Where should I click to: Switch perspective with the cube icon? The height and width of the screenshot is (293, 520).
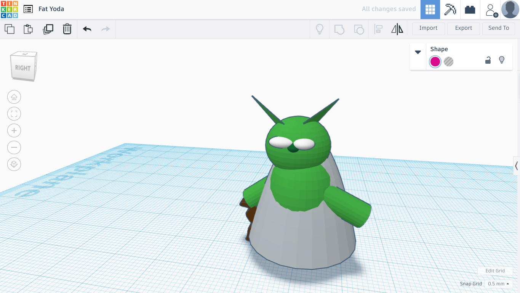click(x=14, y=164)
